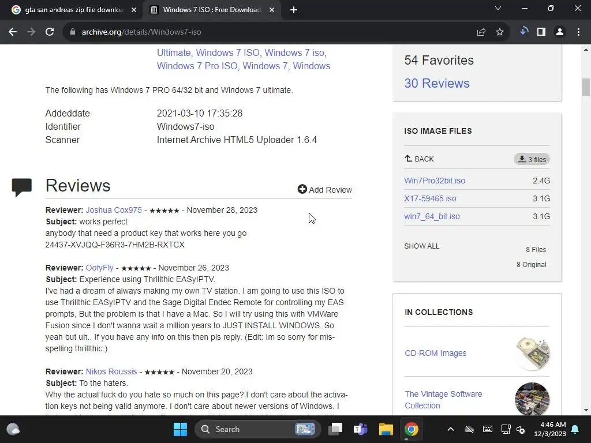
Task: Click scrollbar down arrow
Action: point(586,410)
